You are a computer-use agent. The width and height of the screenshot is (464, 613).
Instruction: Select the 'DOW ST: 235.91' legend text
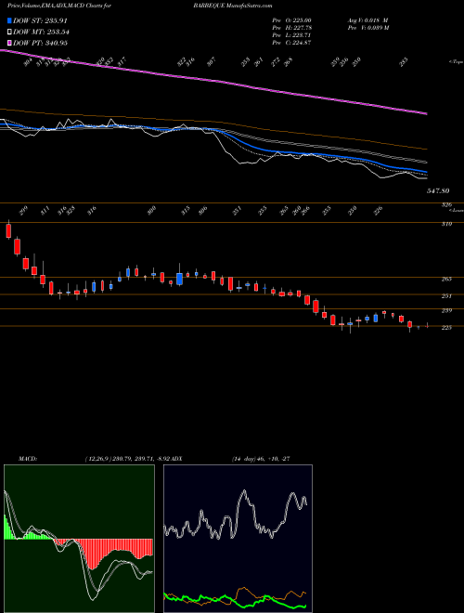(x=41, y=20)
